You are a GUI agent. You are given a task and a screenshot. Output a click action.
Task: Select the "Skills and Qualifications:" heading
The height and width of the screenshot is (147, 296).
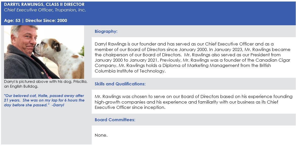click(x=120, y=84)
